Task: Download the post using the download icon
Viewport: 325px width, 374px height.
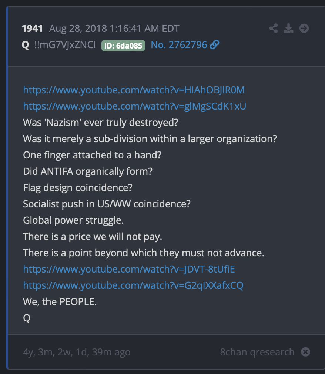Action: (288, 29)
